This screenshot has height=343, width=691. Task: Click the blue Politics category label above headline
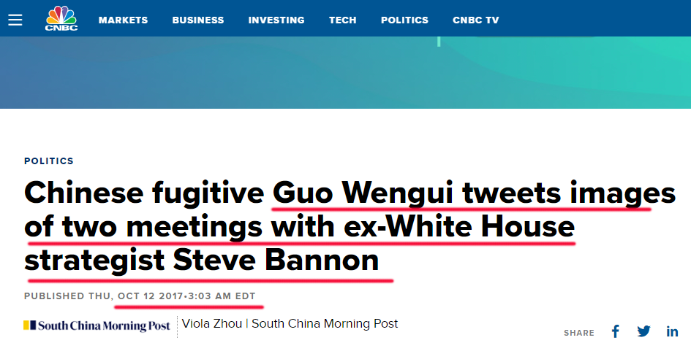point(49,161)
